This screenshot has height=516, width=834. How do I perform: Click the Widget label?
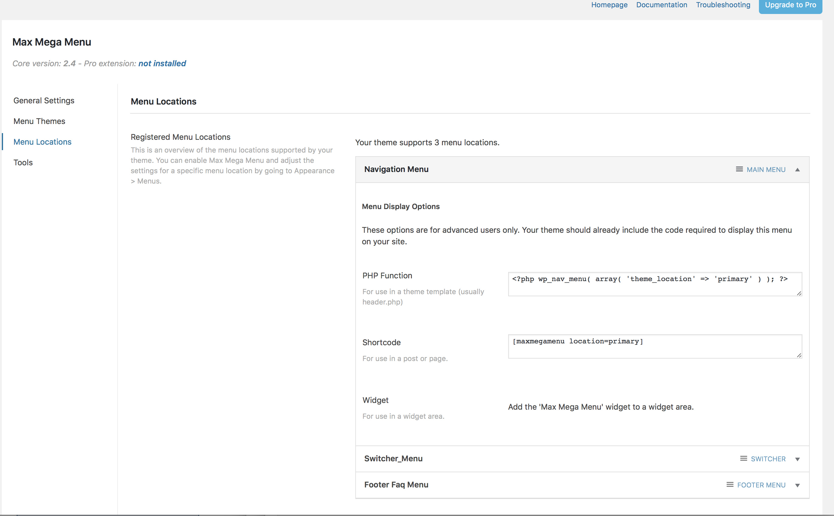[375, 400]
